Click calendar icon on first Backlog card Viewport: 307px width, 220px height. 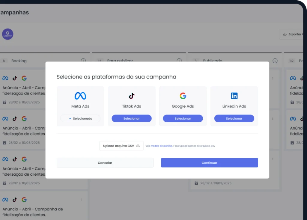coord(4,102)
